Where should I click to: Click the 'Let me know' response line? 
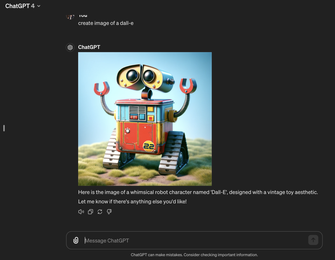tap(132, 201)
